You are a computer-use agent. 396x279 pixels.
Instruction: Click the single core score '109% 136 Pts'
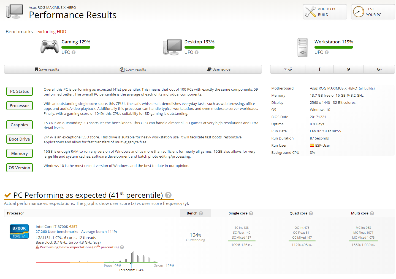(x=242, y=245)
